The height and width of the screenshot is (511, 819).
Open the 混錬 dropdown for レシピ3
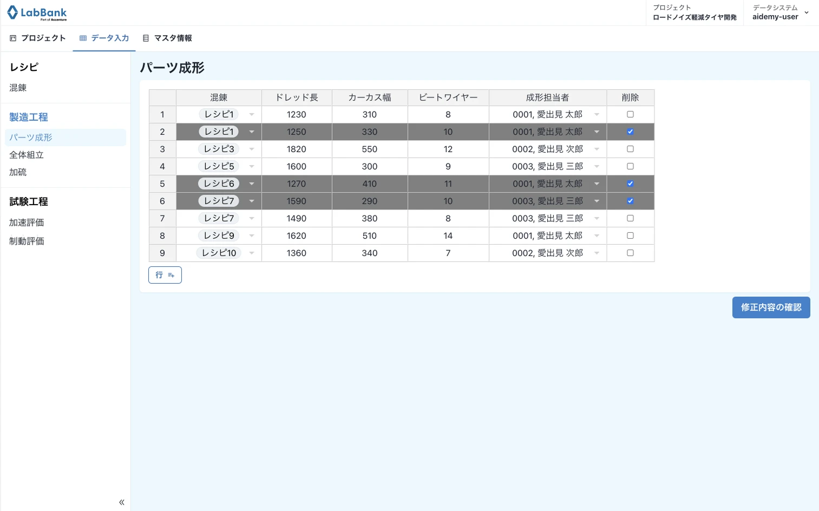click(251, 149)
